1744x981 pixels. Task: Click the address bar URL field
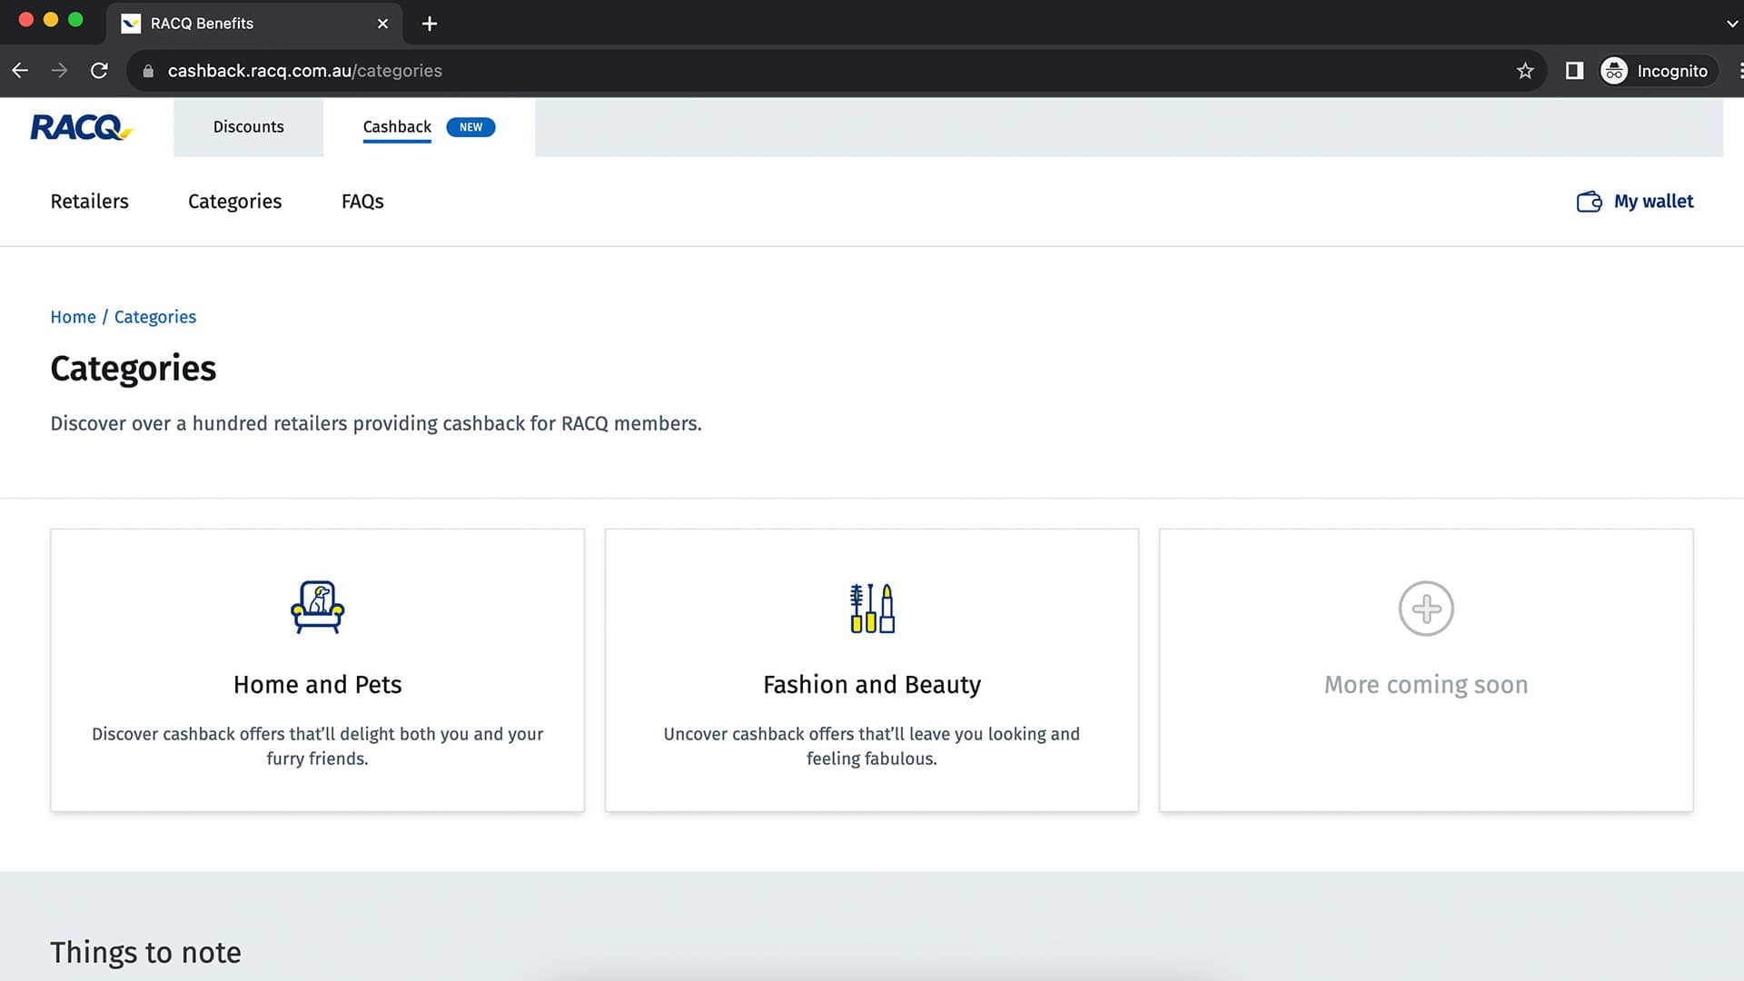tap(836, 71)
